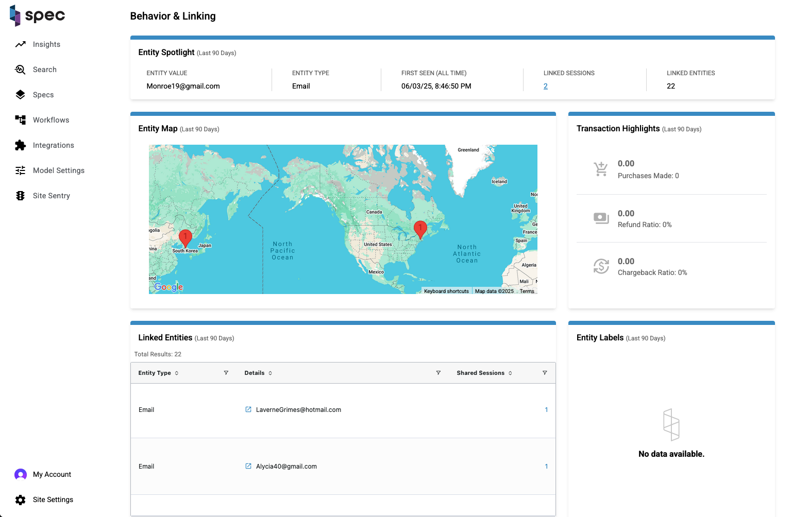Open Search via its magnifier icon
This screenshot has width=809, height=517.
point(21,70)
